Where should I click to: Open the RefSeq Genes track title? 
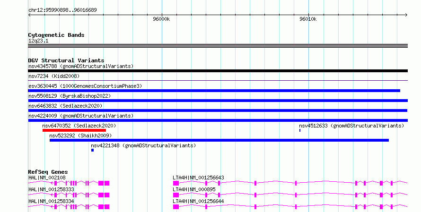pyautogui.click(x=48, y=172)
